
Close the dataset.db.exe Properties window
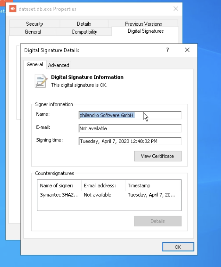tap(176, 9)
